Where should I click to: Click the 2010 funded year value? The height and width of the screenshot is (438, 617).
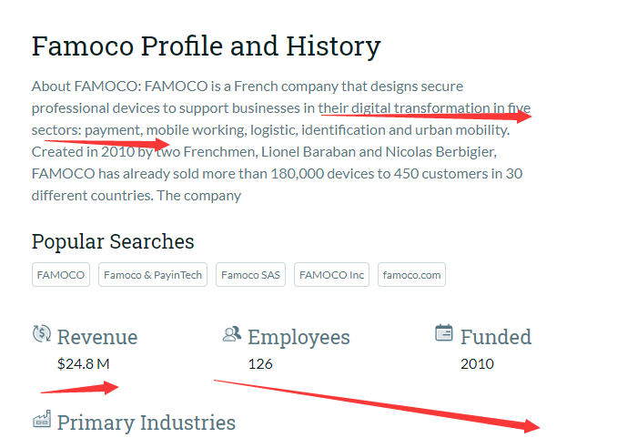477,364
